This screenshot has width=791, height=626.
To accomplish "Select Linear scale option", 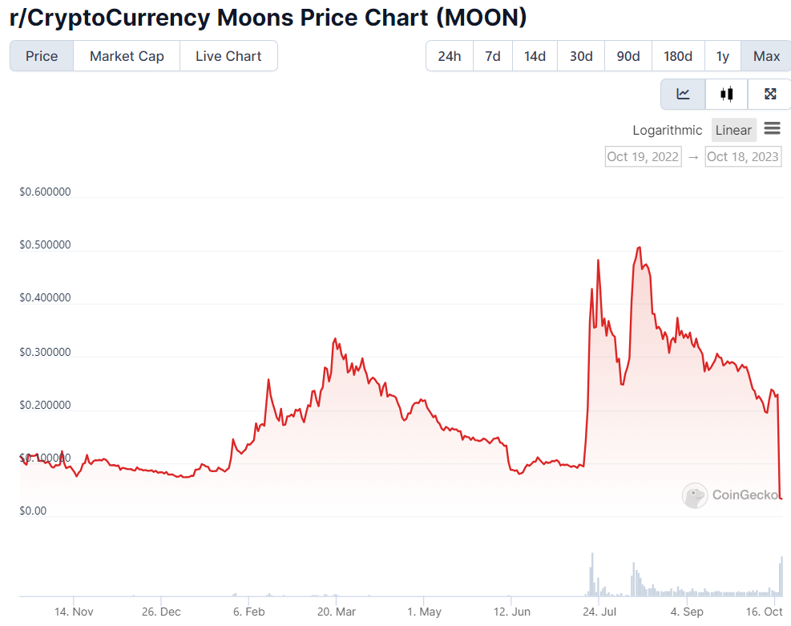I will click(x=733, y=130).
